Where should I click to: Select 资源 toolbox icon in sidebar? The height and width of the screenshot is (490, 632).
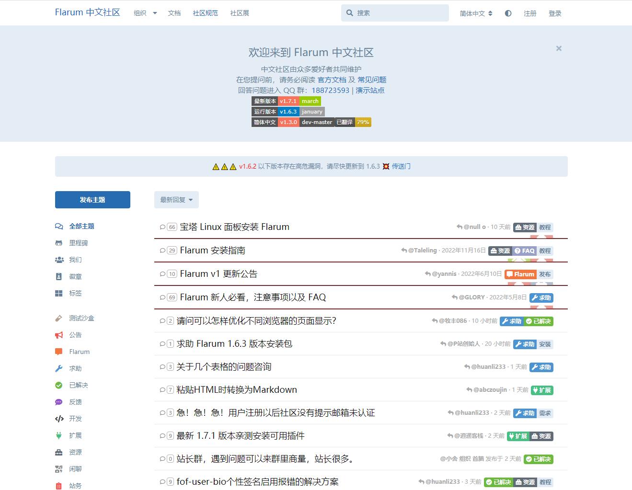[59, 452]
